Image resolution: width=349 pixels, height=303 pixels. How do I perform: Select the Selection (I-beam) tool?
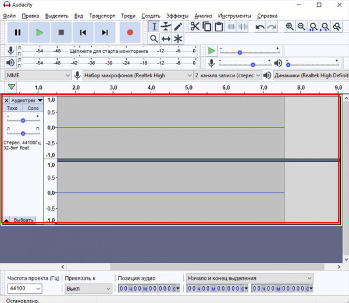[154, 27]
